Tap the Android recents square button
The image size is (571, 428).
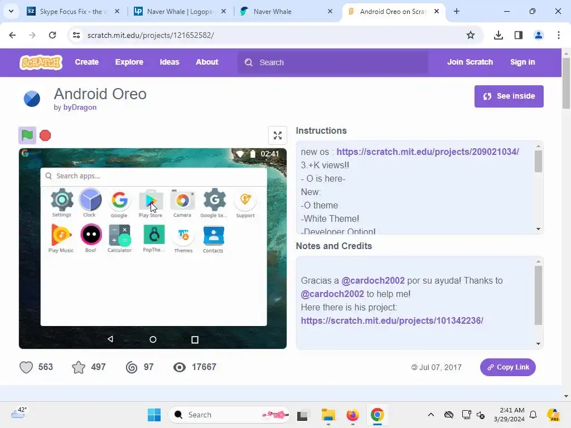pyautogui.click(x=195, y=339)
